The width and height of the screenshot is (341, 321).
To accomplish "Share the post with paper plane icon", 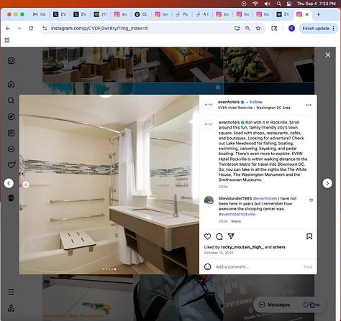I will [x=231, y=236].
